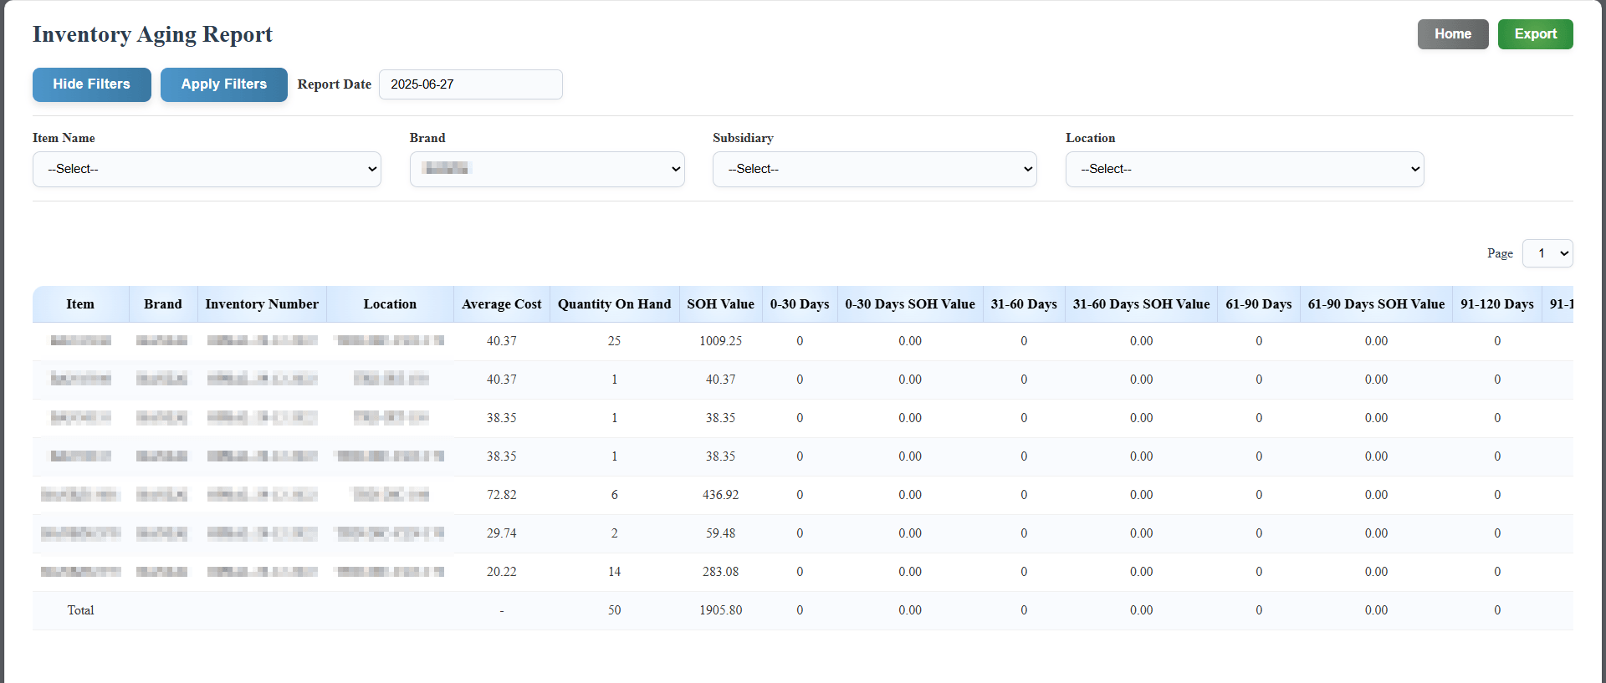Click the 0-30 Days column header
Image resolution: width=1606 pixels, height=683 pixels.
coord(800,304)
